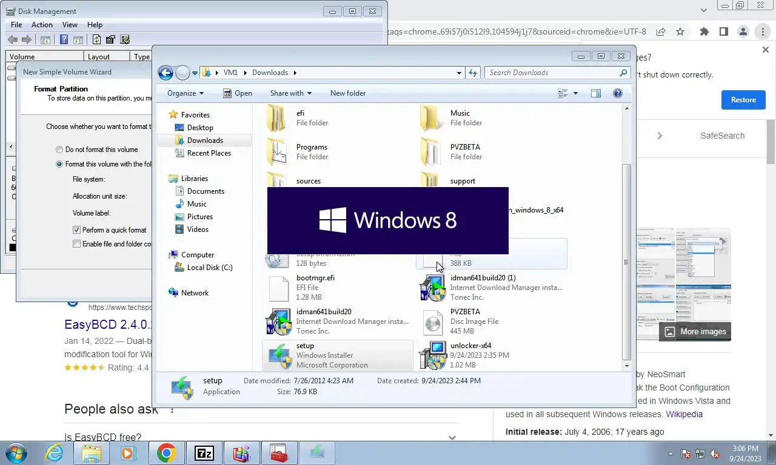This screenshot has height=465, width=776.
Task: Open the View menu in Disk Management
Action: tap(70, 25)
